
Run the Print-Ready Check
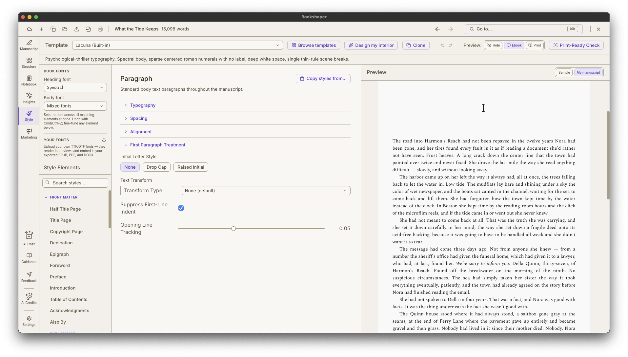point(576,45)
